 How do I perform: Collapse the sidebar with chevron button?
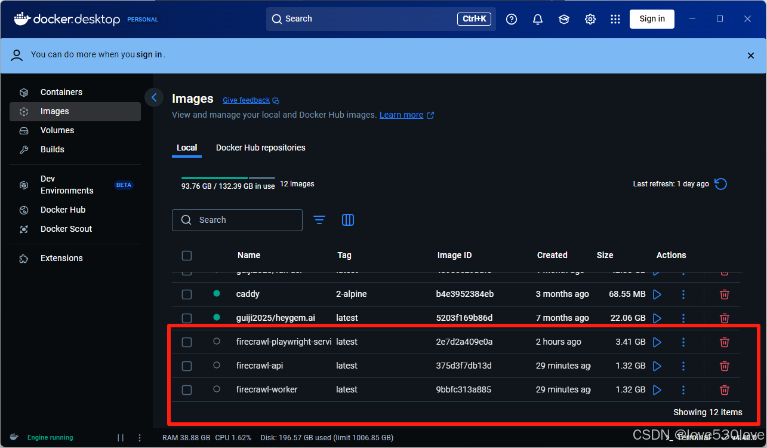pyautogui.click(x=154, y=97)
